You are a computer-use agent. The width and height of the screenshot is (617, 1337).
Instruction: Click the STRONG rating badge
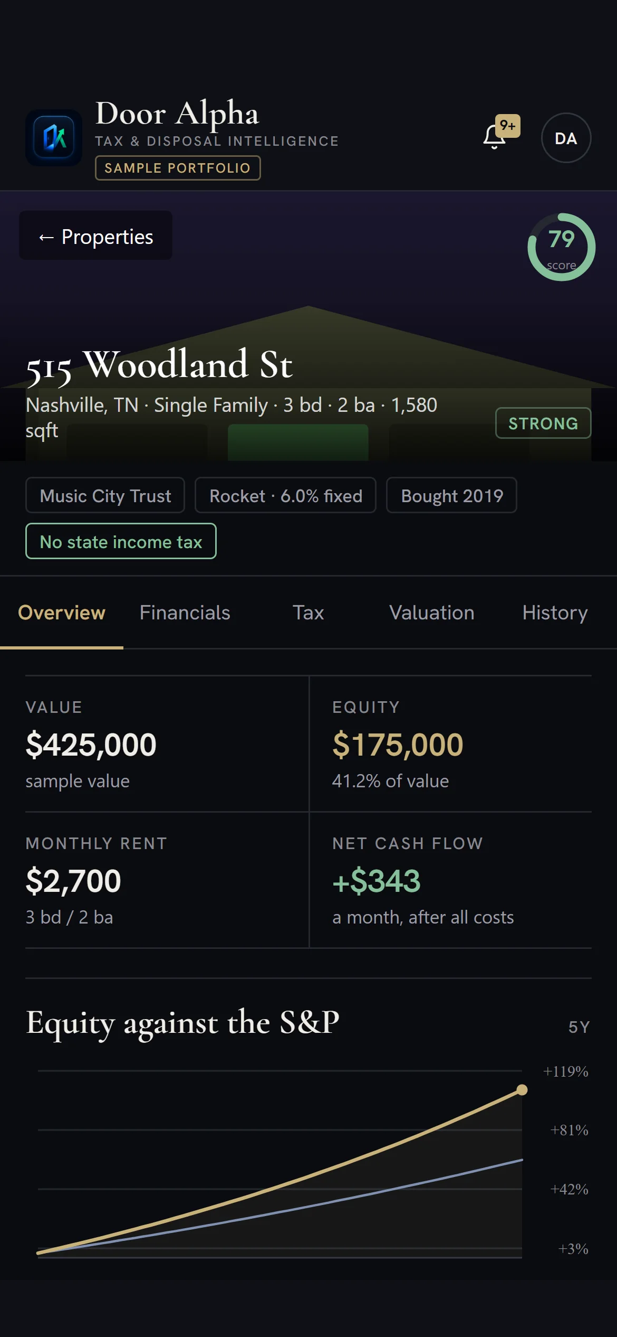click(543, 423)
